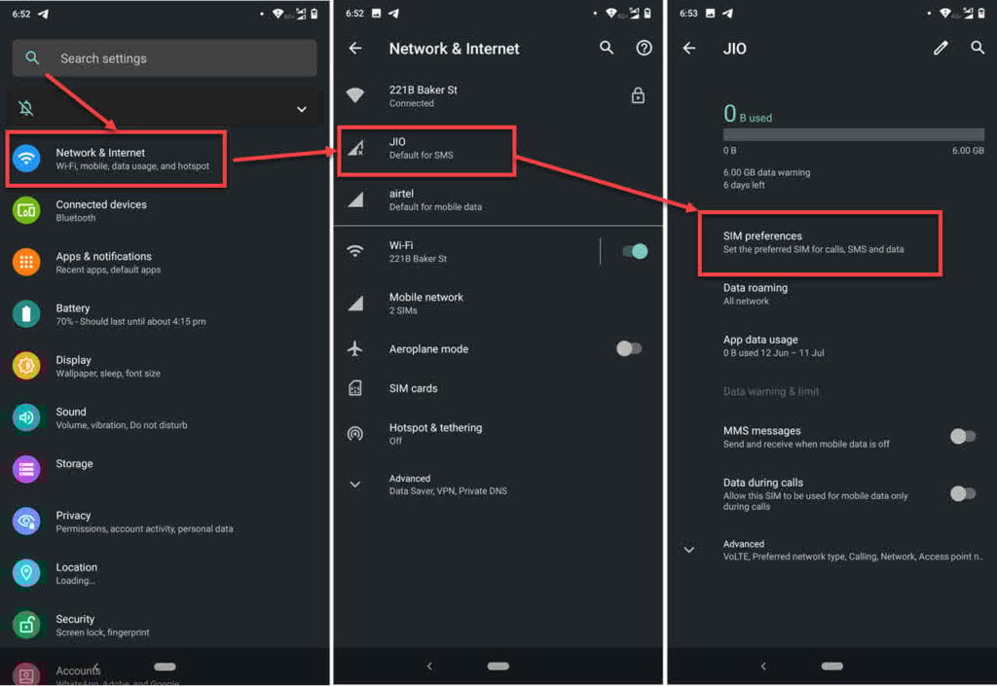
Task: Tap back navigation on the JIO screen
Action: pyautogui.click(x=763, y=666)
